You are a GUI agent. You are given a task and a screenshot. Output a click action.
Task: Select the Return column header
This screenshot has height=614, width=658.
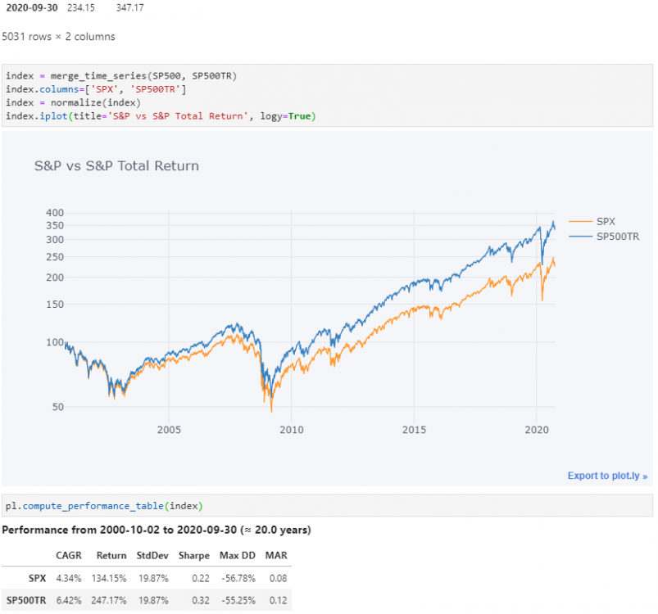point(111,555)
